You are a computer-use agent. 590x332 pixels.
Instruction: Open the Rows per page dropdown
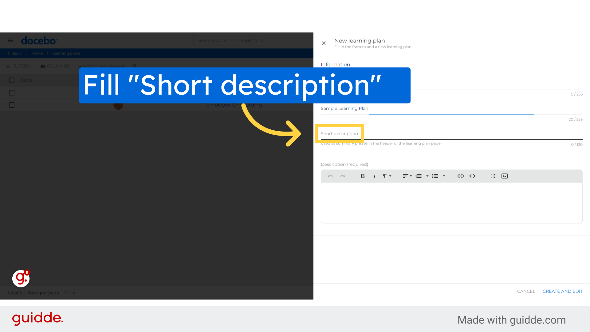[x=69, y=293]
